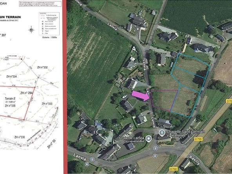Click the compass rose on the plan
Image resolution: width=232 pixels, height=174 pixels.
tap(31, 30)
